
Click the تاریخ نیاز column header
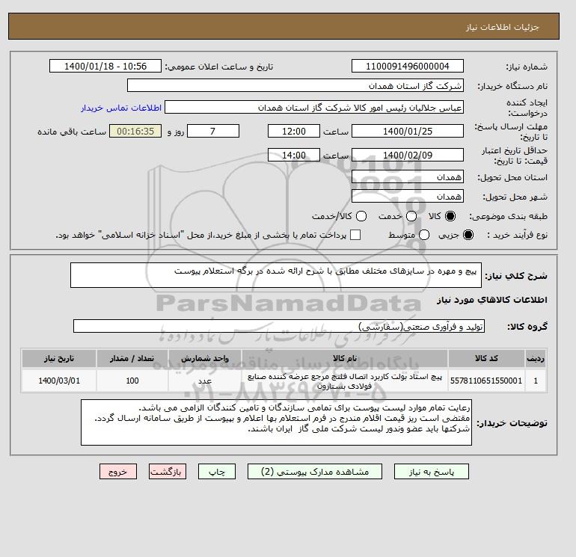(59, 358)
